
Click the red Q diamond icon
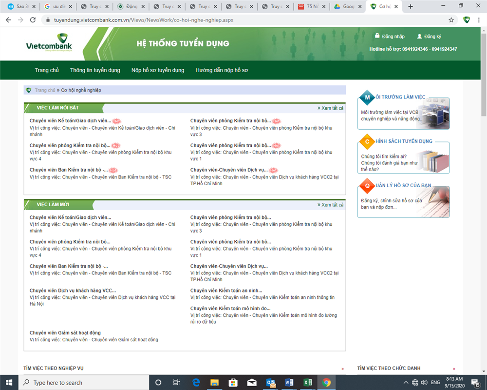click(x=367, y=186)
